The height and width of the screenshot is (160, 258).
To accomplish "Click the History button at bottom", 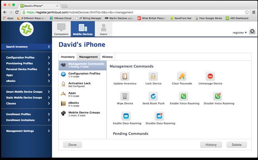I will [x=211, y=144].
